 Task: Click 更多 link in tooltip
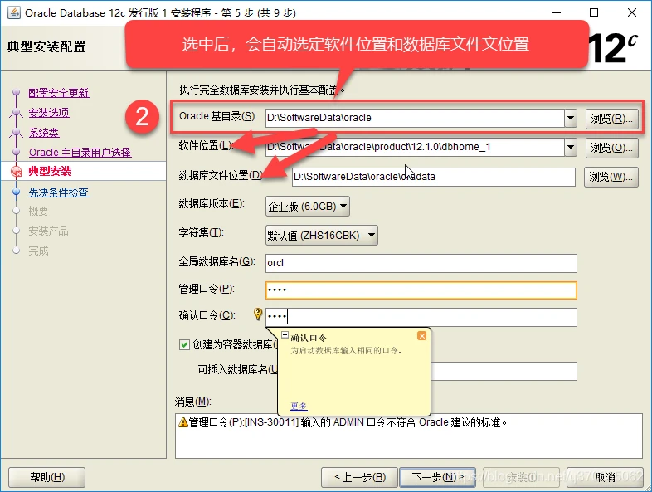click(x=299, y=406)
